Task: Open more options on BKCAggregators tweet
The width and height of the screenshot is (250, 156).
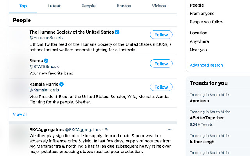Action: click(170, 129)
